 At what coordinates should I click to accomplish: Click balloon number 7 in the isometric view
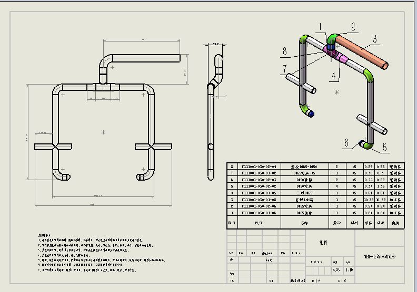click(x=285, y=69)
